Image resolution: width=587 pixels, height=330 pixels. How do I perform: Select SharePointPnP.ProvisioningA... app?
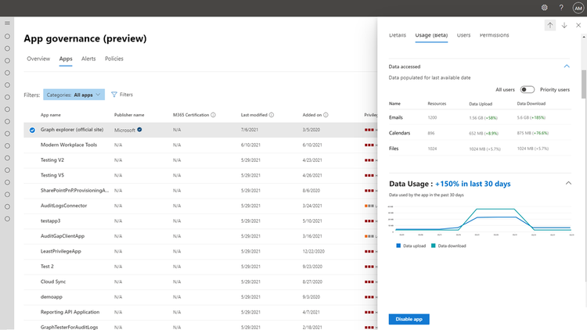(x=74, y=191)
